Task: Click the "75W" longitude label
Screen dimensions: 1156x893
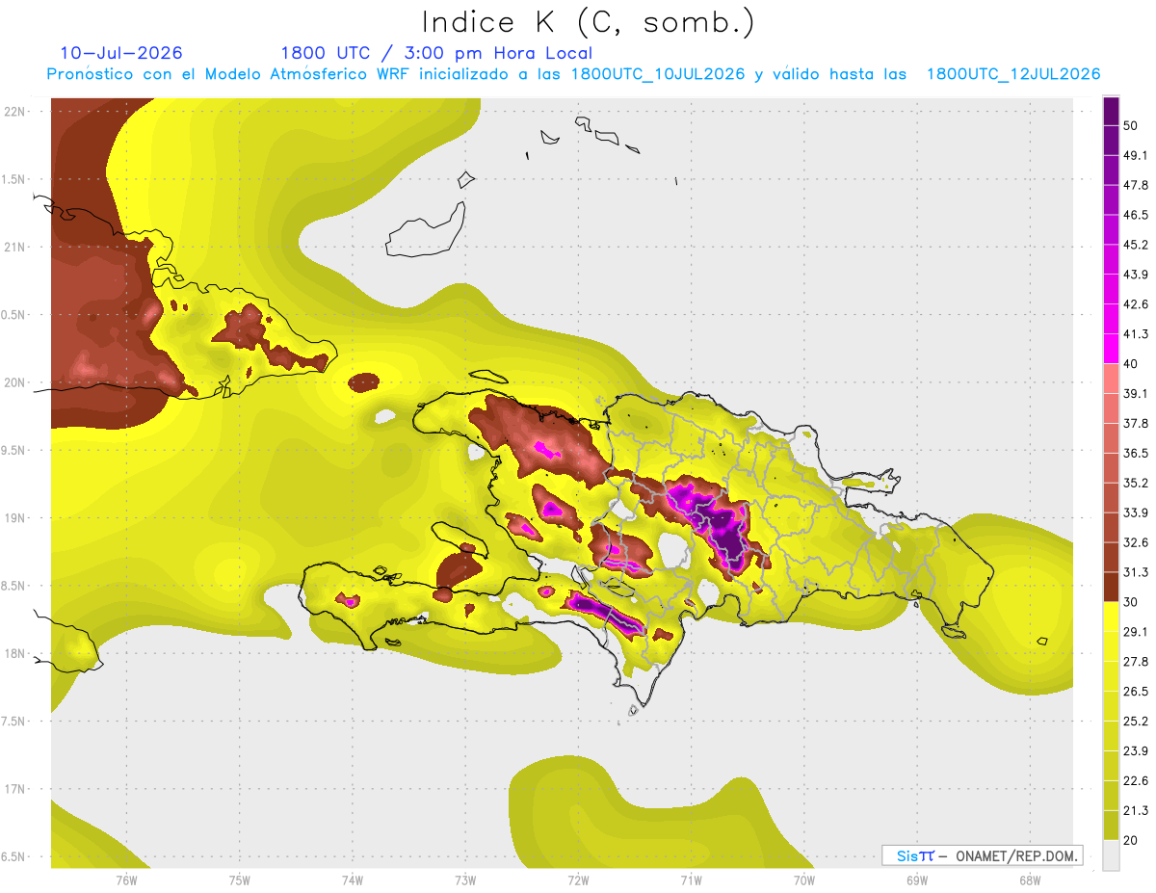Action: [x=239, y=880]
